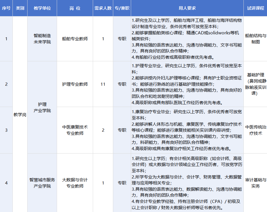Click the 序号 column header

tap(6, 8)
